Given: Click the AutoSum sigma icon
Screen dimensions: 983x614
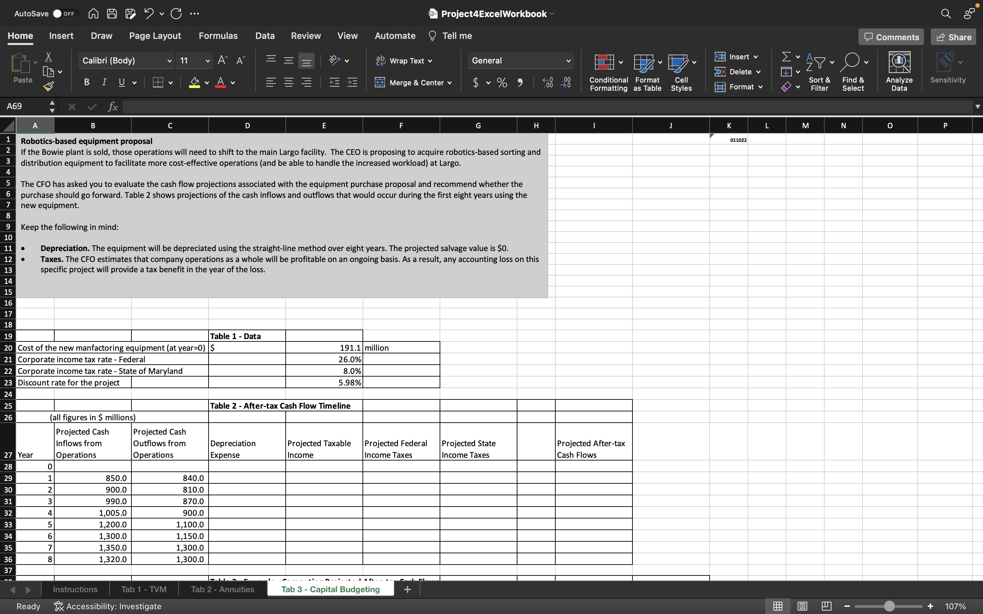Looking at the screenshot, I should pyautogui.click(x=786, y=57).
